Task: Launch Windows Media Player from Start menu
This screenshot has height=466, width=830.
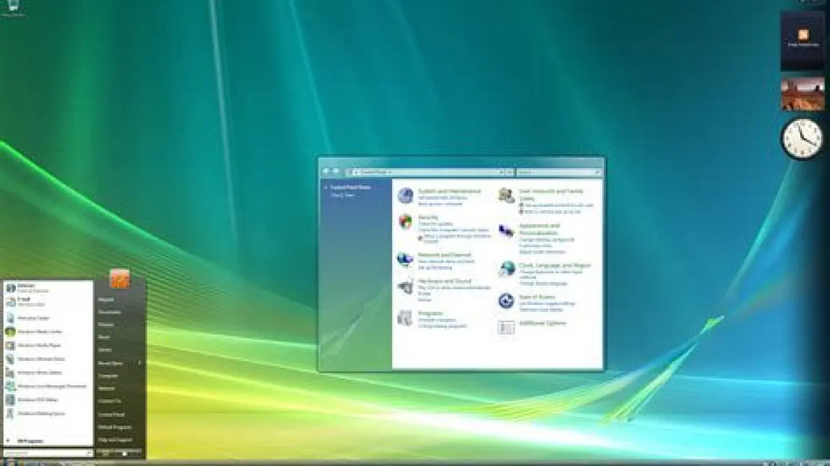Action: click(x=39, y=345)
